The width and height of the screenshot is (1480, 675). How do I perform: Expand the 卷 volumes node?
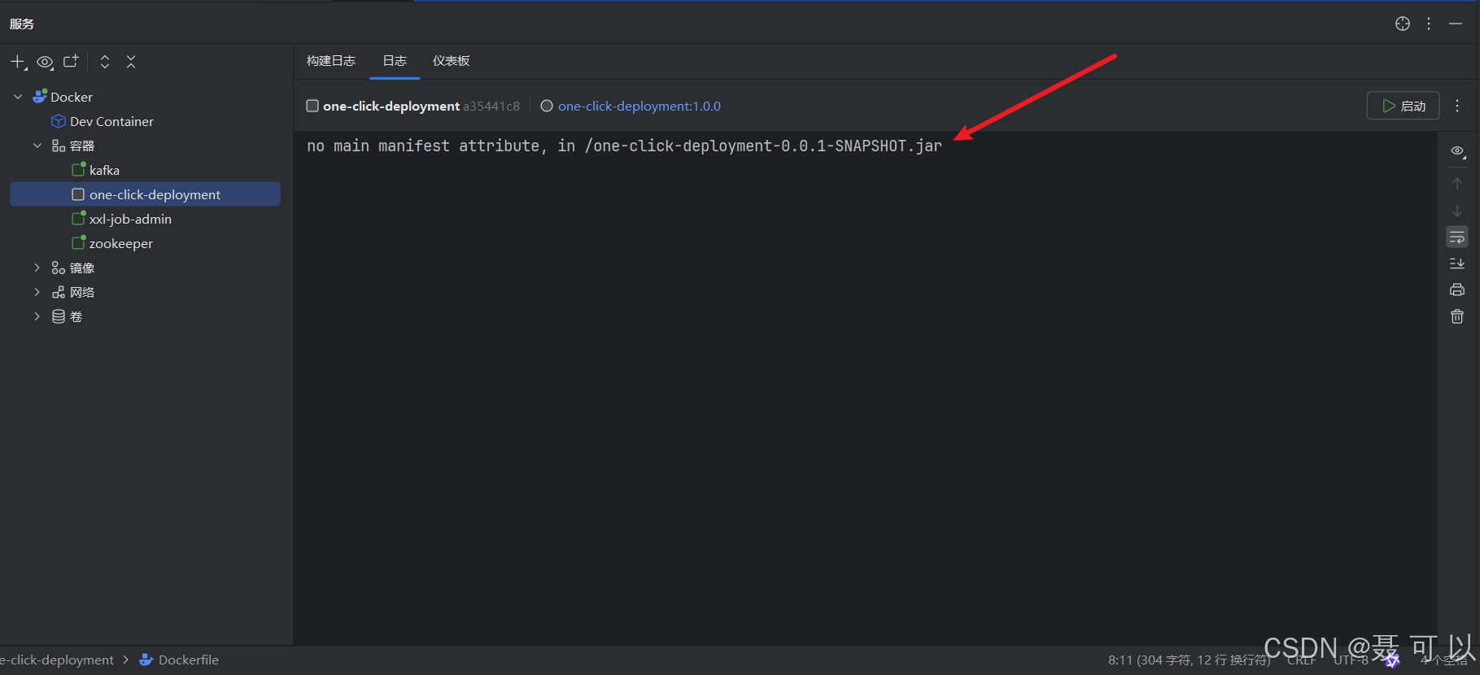[x=37, y=316]
